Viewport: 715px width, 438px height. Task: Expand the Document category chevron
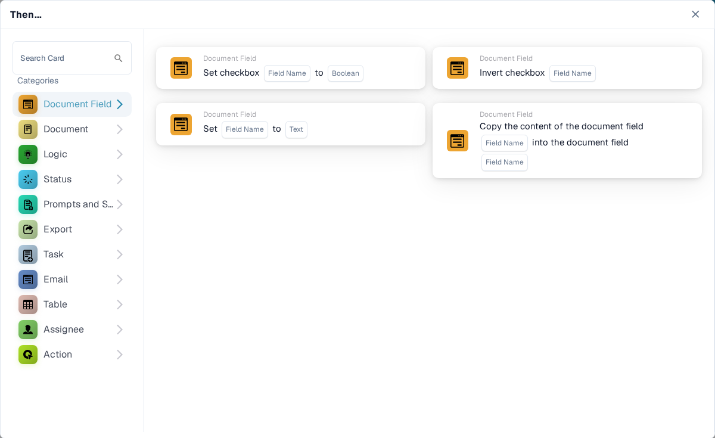point(120,129)
